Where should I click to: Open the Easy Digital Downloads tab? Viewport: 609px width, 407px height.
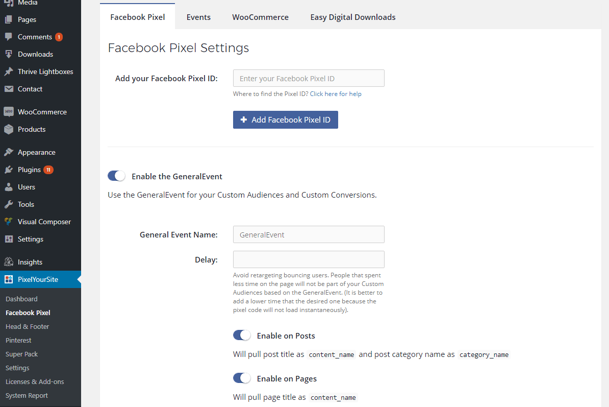click(x=352, y=17)
